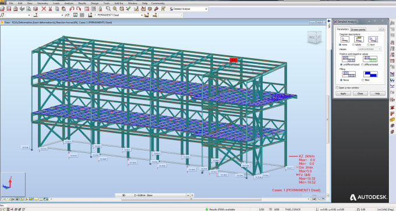Click the blue arrow panel collapse icon

[329, 21]
